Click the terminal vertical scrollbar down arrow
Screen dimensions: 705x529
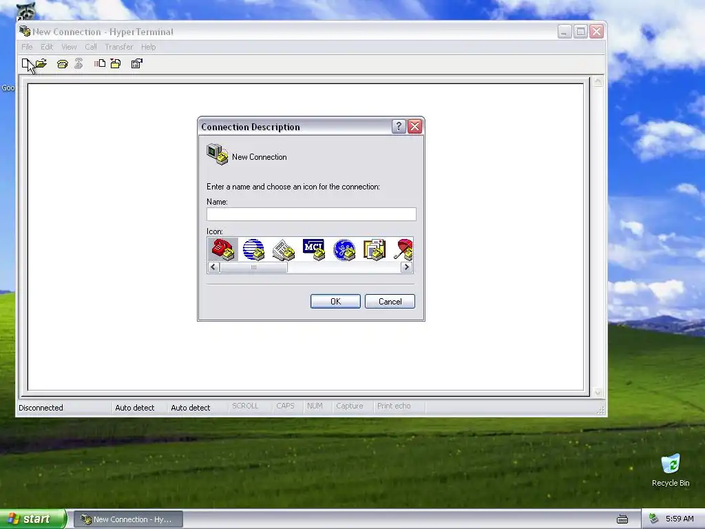[x=598, y=393]
